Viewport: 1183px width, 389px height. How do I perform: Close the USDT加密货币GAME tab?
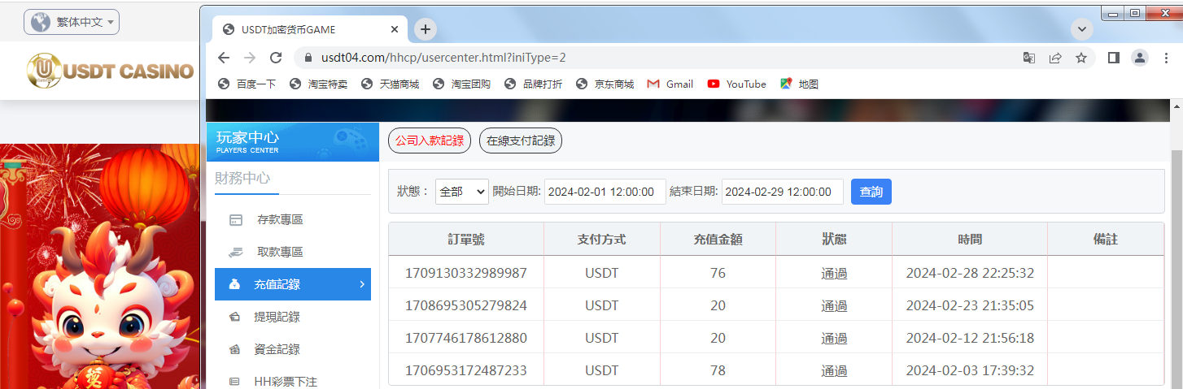click(395, 30)
